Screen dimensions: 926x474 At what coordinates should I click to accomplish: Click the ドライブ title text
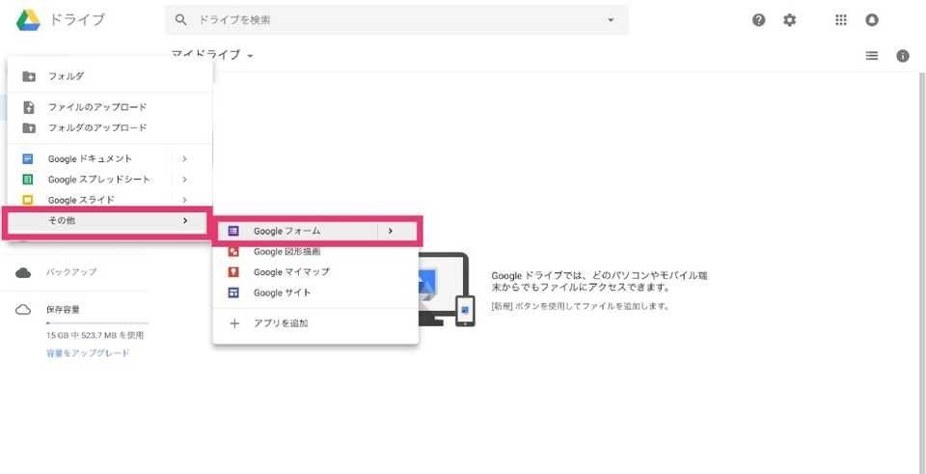pos(77,19)
